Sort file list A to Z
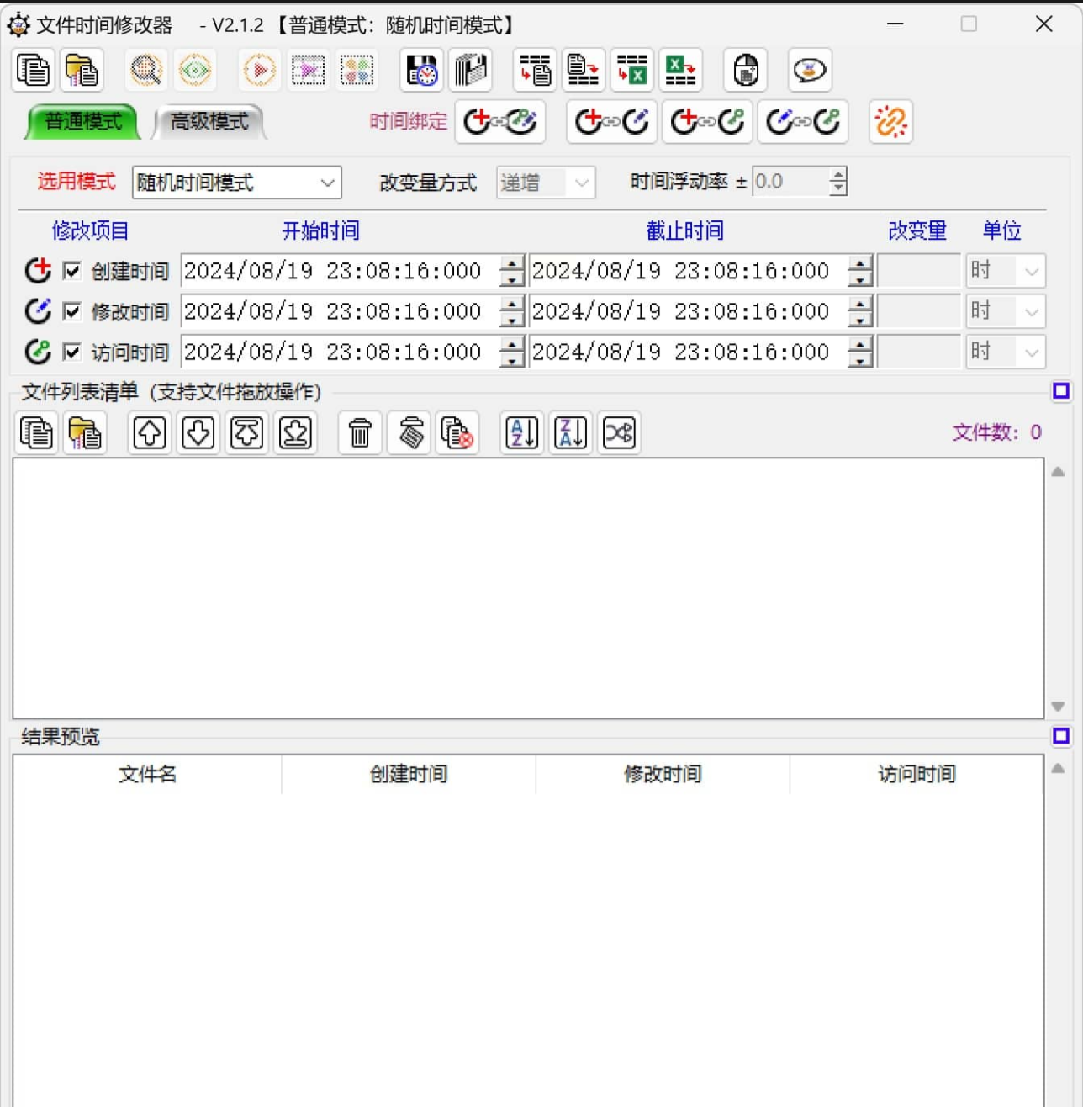The image size is (1083, 1107). 522,433
